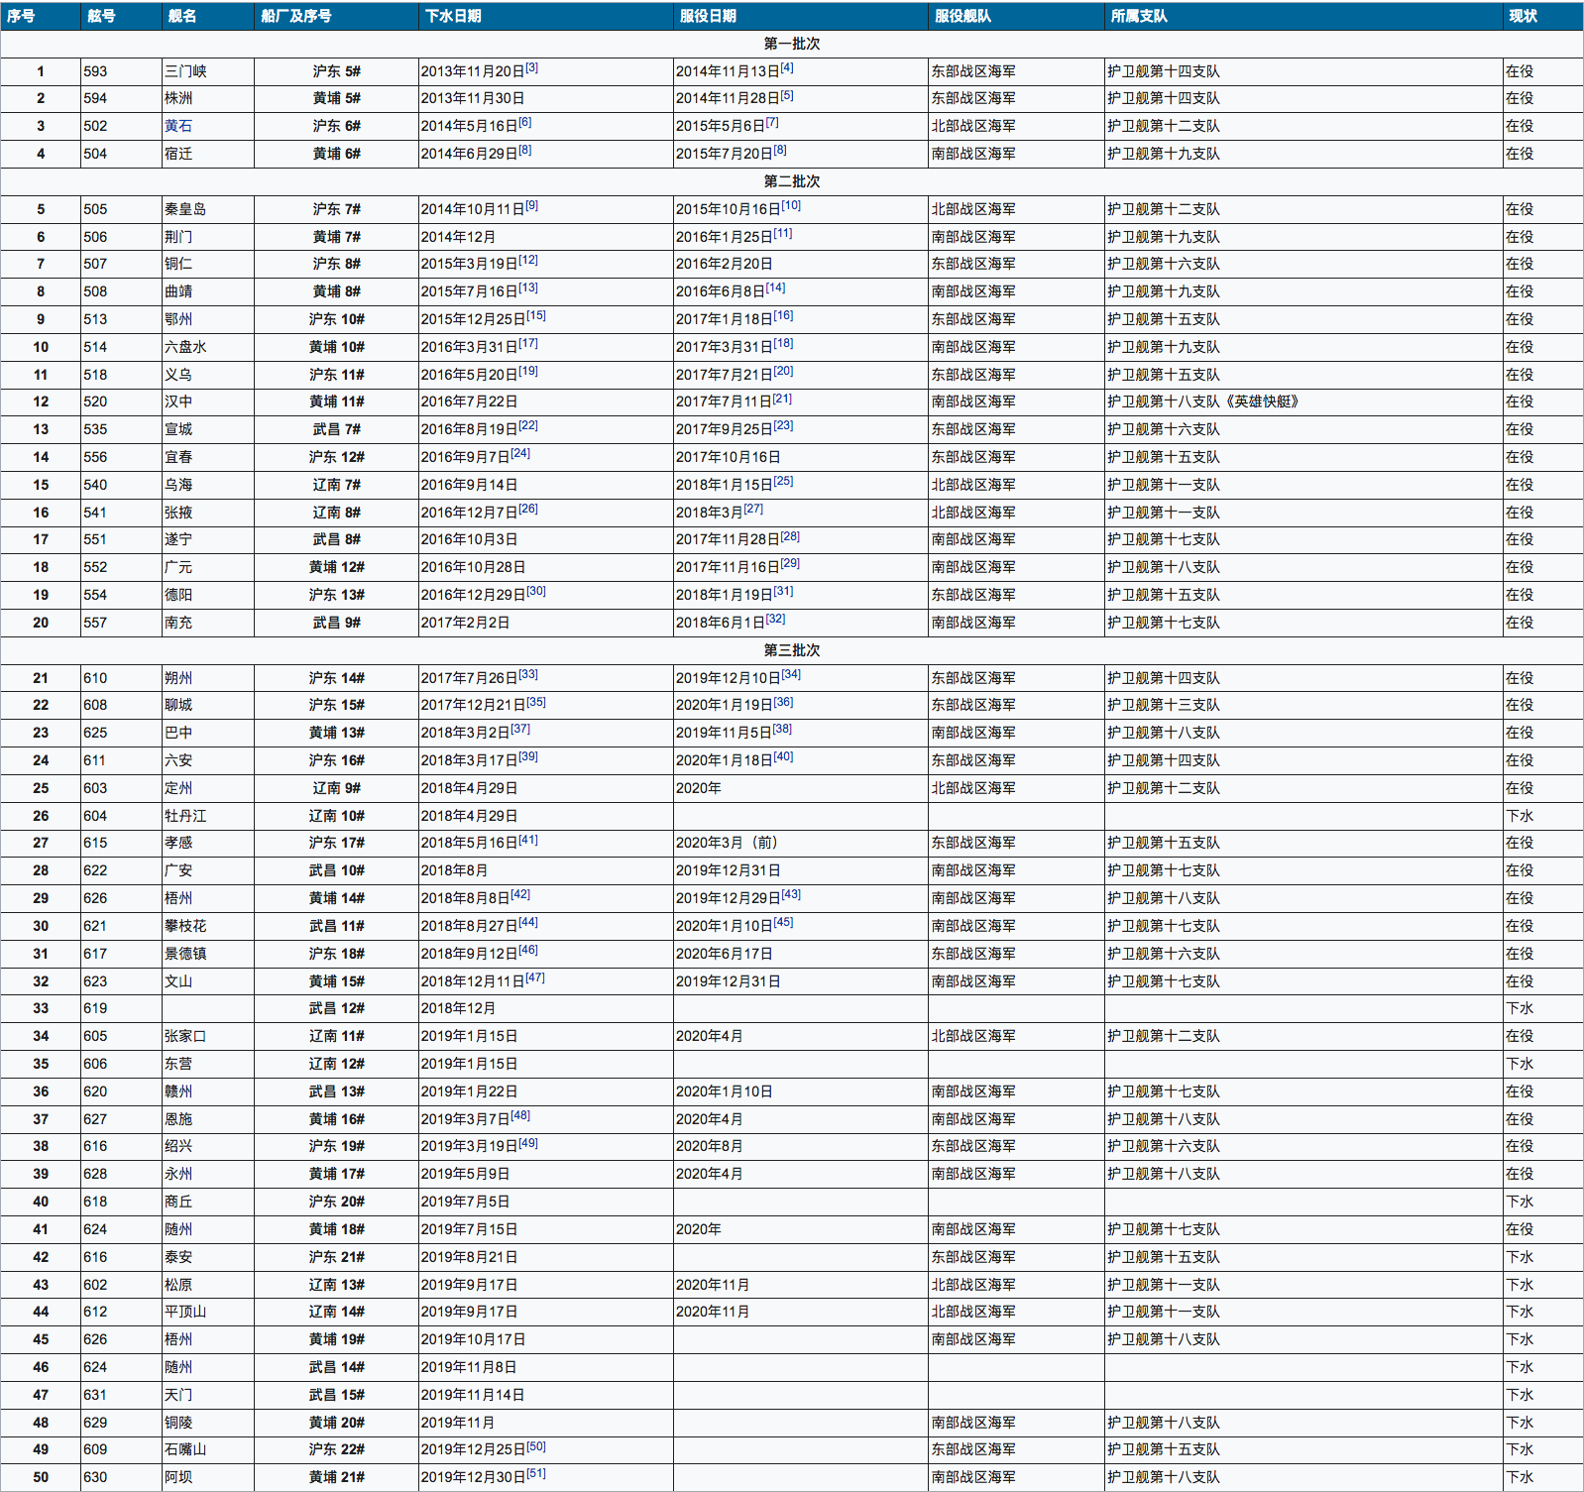Viewport: 1584px width, 1492px height.
Task: Open reference [41] after 2018年5月16日
Action: coord(527,841)
